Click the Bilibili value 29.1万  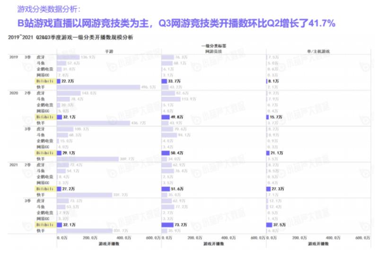tap(69, 153)
